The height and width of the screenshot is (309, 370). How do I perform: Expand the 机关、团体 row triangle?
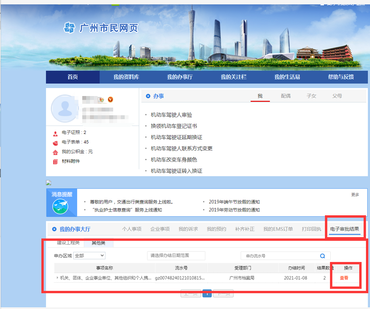[x=57, y=278]
